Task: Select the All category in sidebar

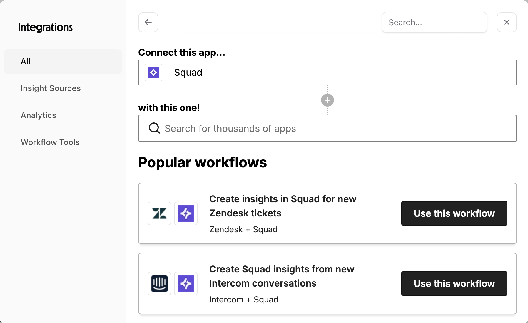Action: [63, 61]
